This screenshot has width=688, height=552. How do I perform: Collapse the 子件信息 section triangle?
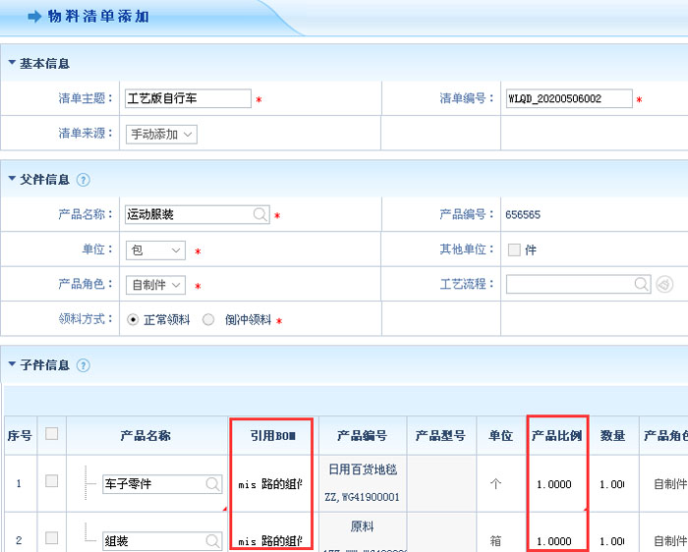pos(12,365)
